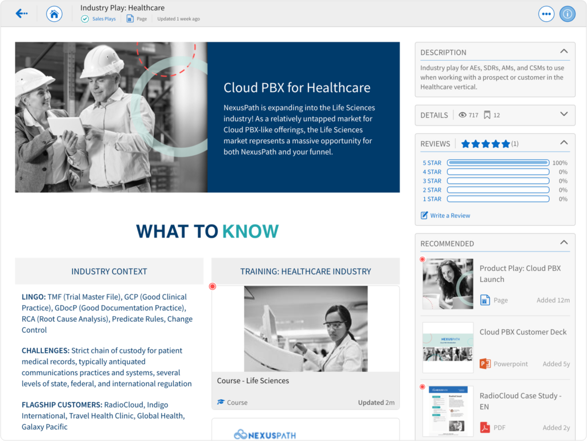The height and width of the screenshot is (441, 587).
Task: Filter reviews by 2 STAR
Action: [432, 190]
